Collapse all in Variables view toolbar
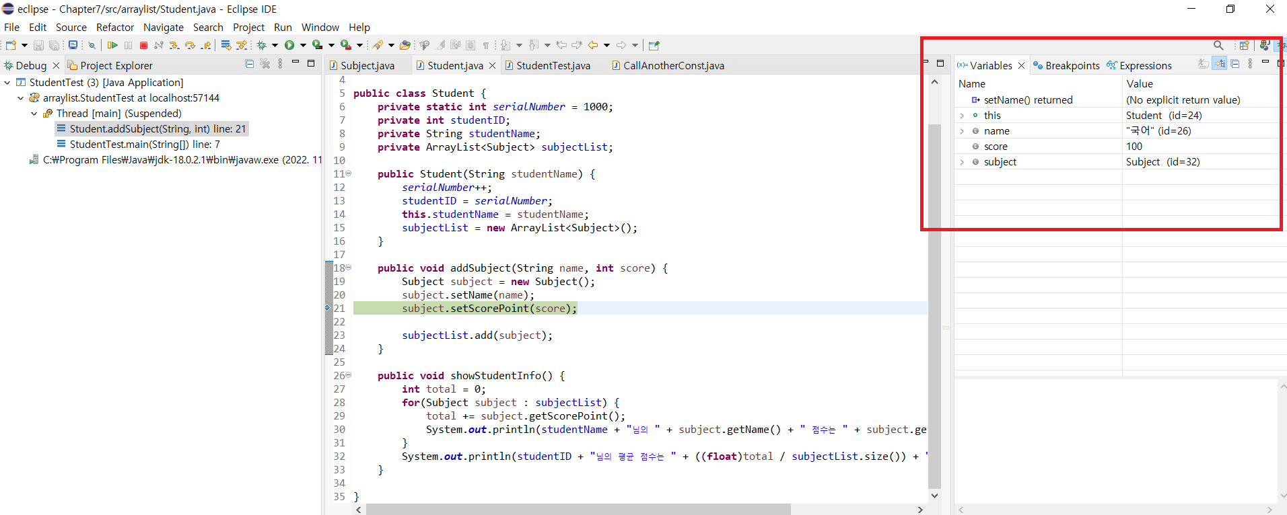Viewport: 1287px width, 515px height. 1234,64
